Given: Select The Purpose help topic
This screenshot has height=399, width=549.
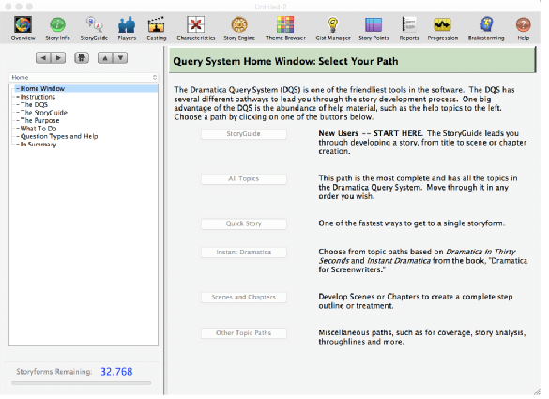Looking at the screenshot, I should [x=40, y=120].
